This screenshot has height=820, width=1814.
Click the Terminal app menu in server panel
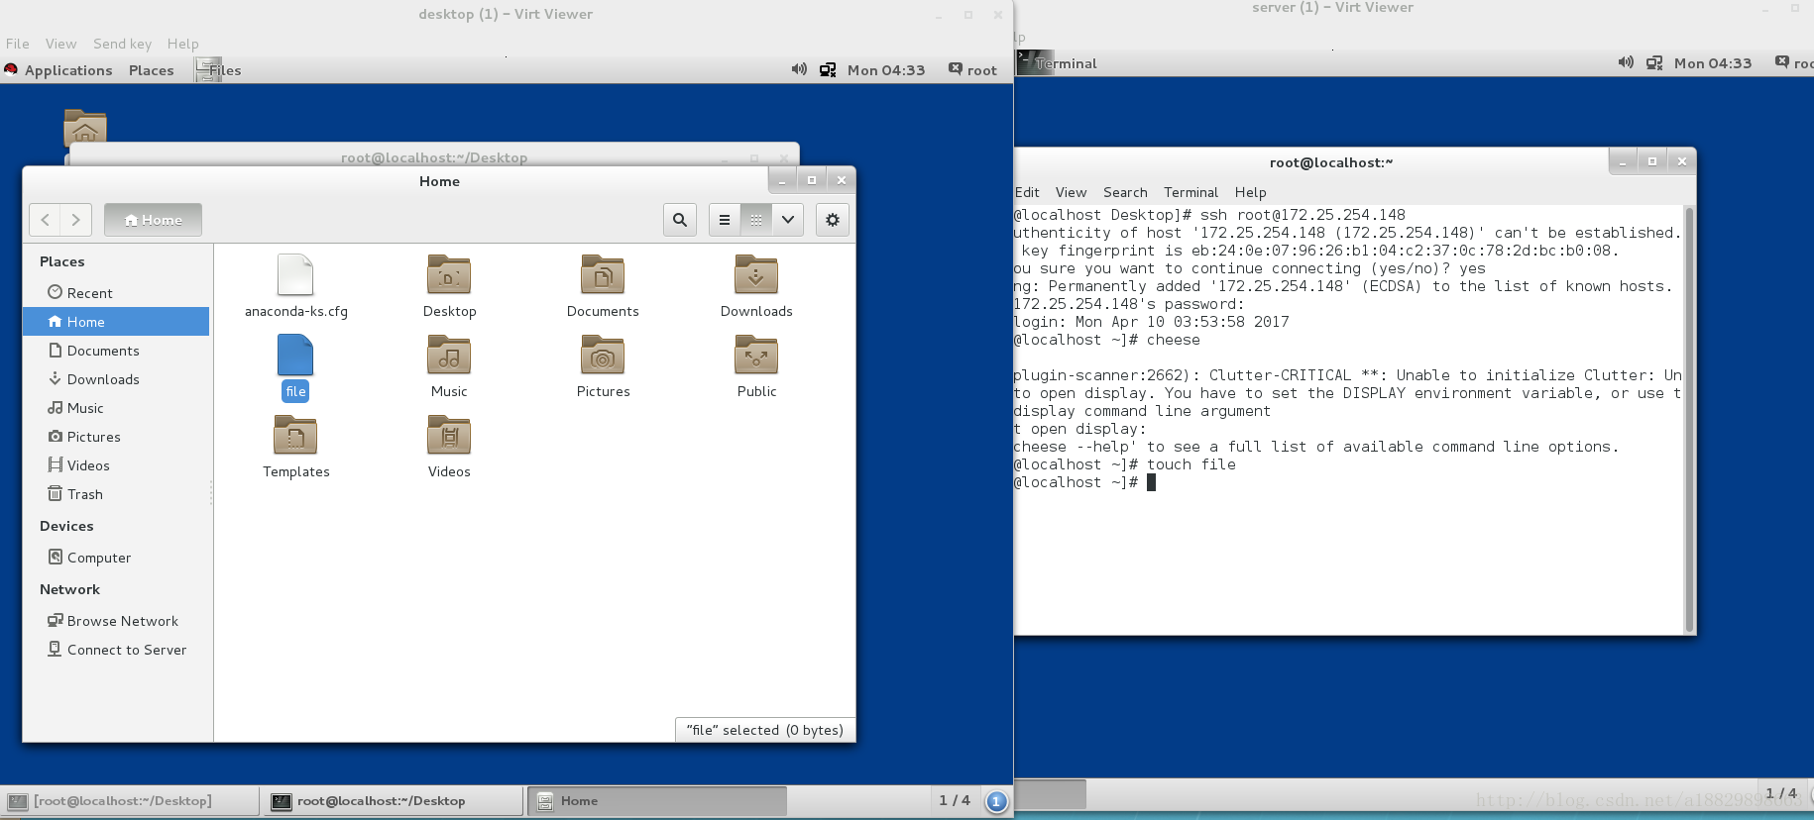pos(1058,63)
